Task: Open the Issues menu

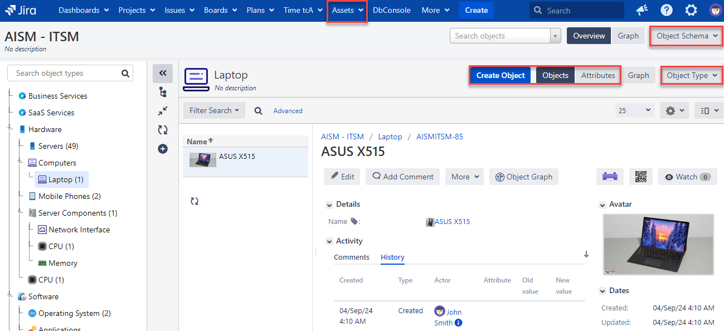Action: pos(179,10)
